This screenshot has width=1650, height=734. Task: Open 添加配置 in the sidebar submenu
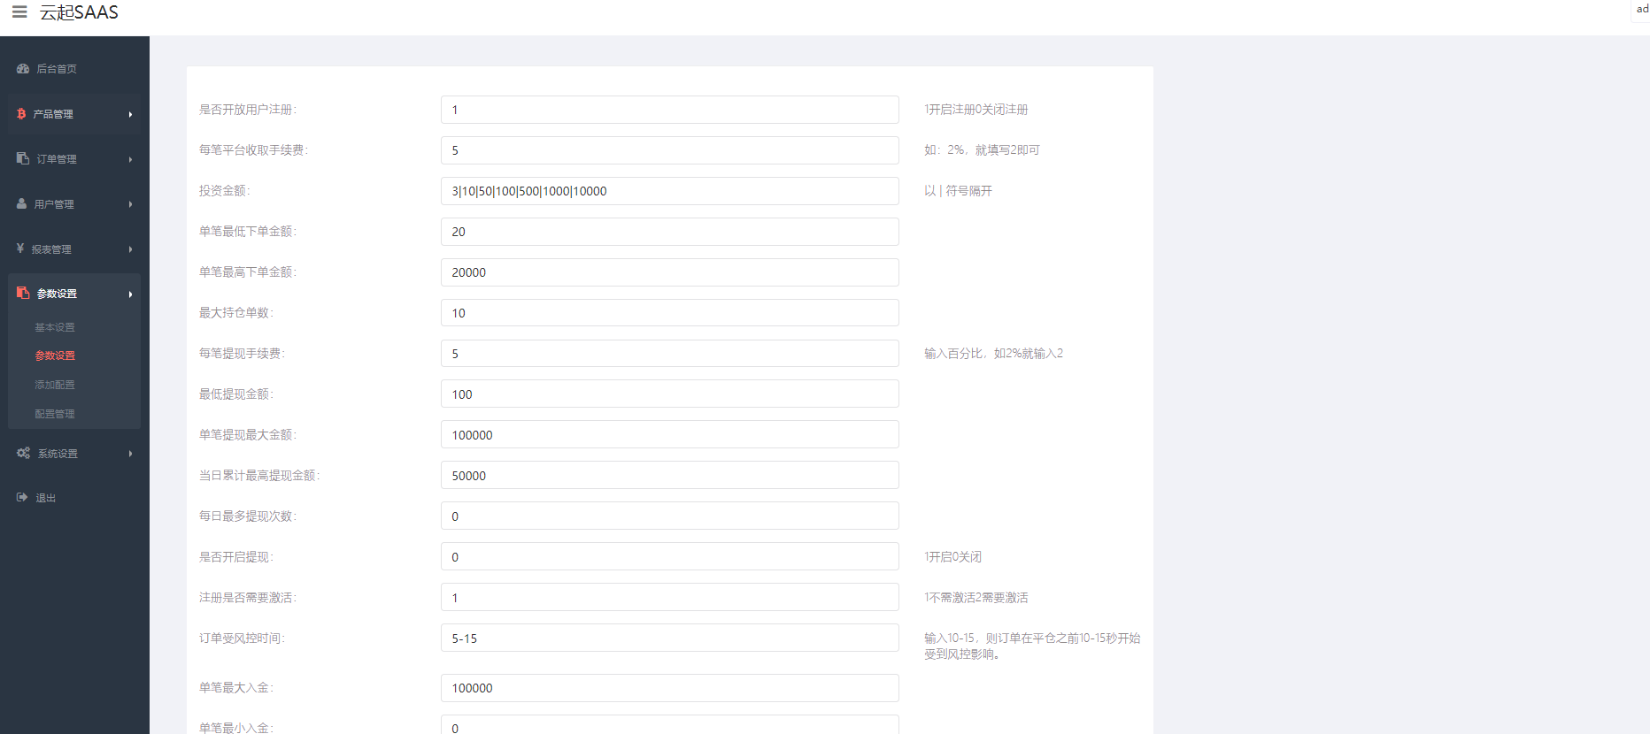click(55, 385)
